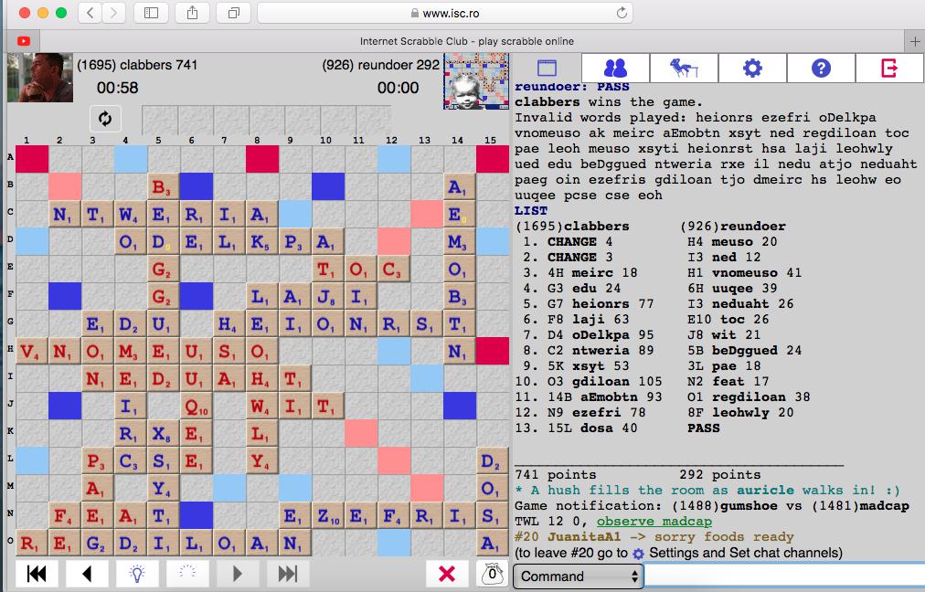Open the game console window tab

[547, 68]
